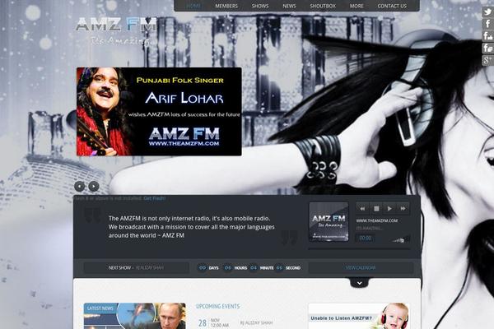Click the Upcoming Events heading

click(x=217, y=306)
